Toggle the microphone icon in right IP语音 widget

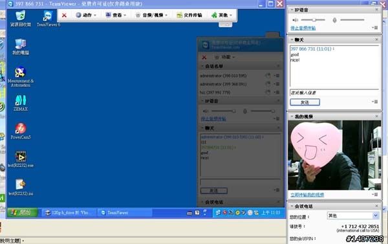[x=334, y=20]
